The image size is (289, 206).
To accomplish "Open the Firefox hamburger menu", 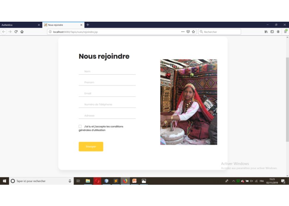I will point(285,32).
